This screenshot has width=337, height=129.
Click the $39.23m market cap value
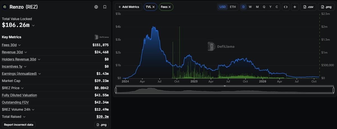tap(102, 81)
